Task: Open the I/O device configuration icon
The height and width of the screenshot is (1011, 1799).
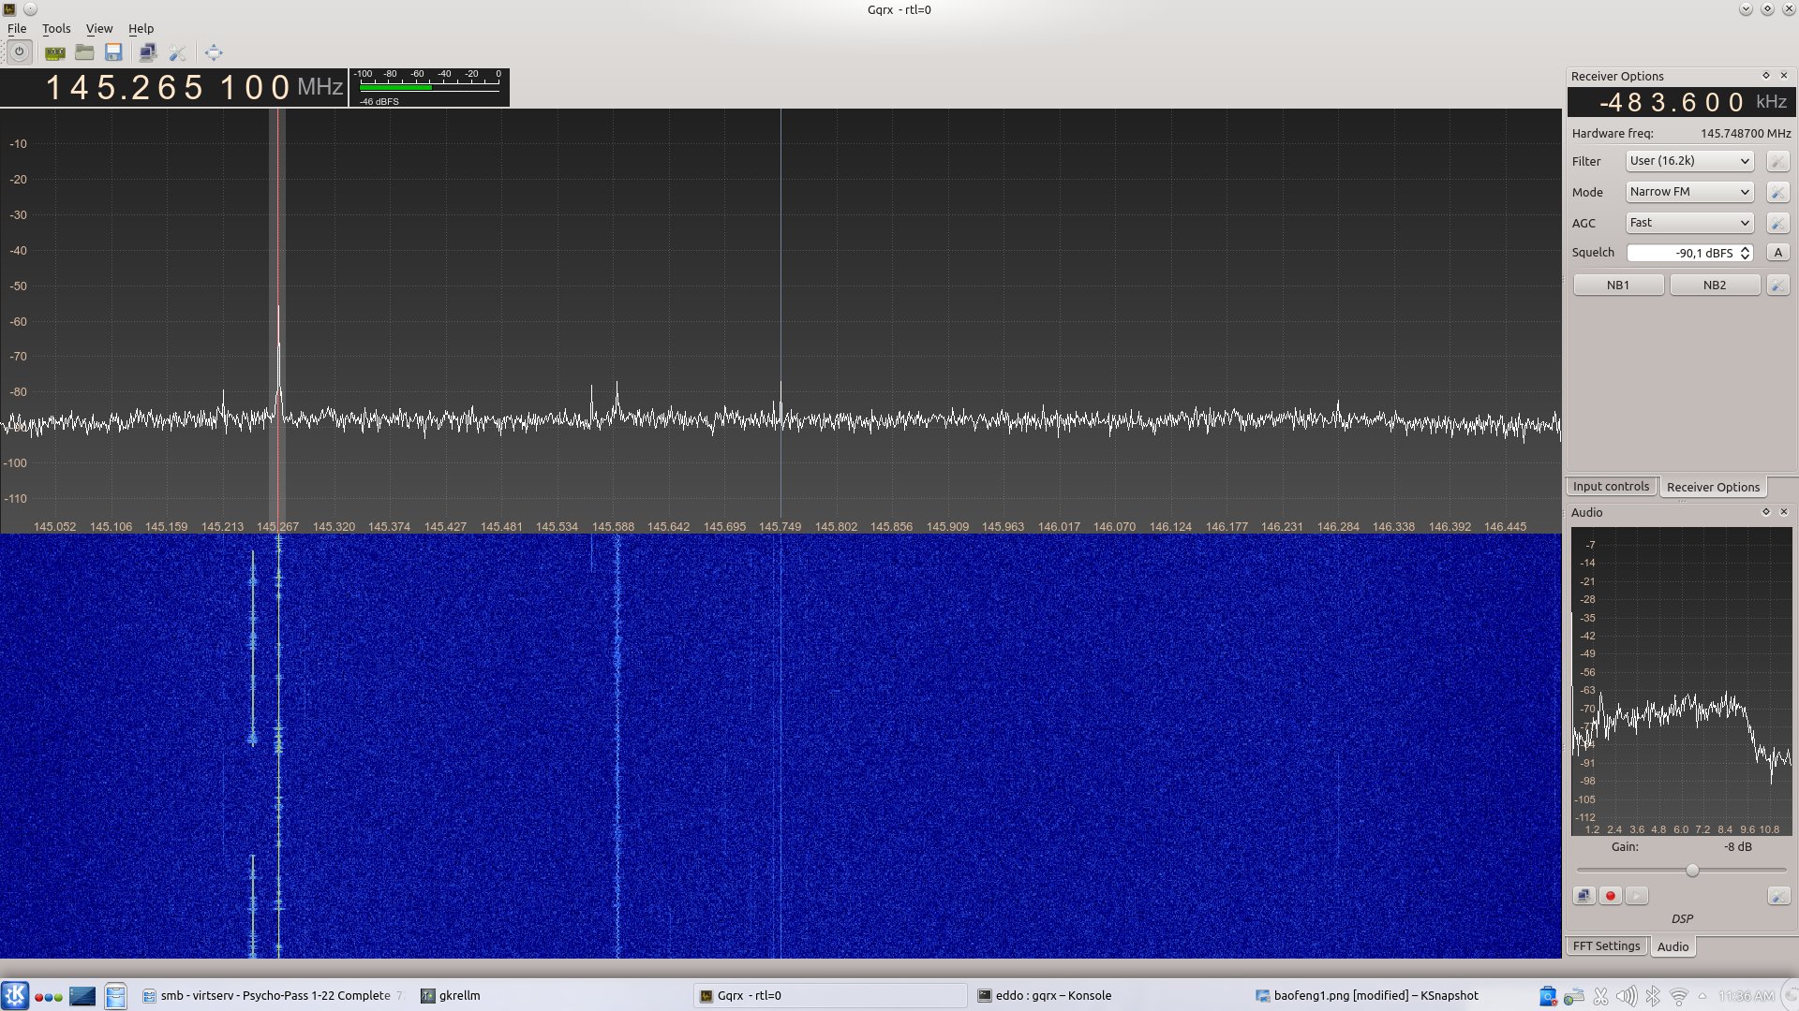Action: [54, 52]
